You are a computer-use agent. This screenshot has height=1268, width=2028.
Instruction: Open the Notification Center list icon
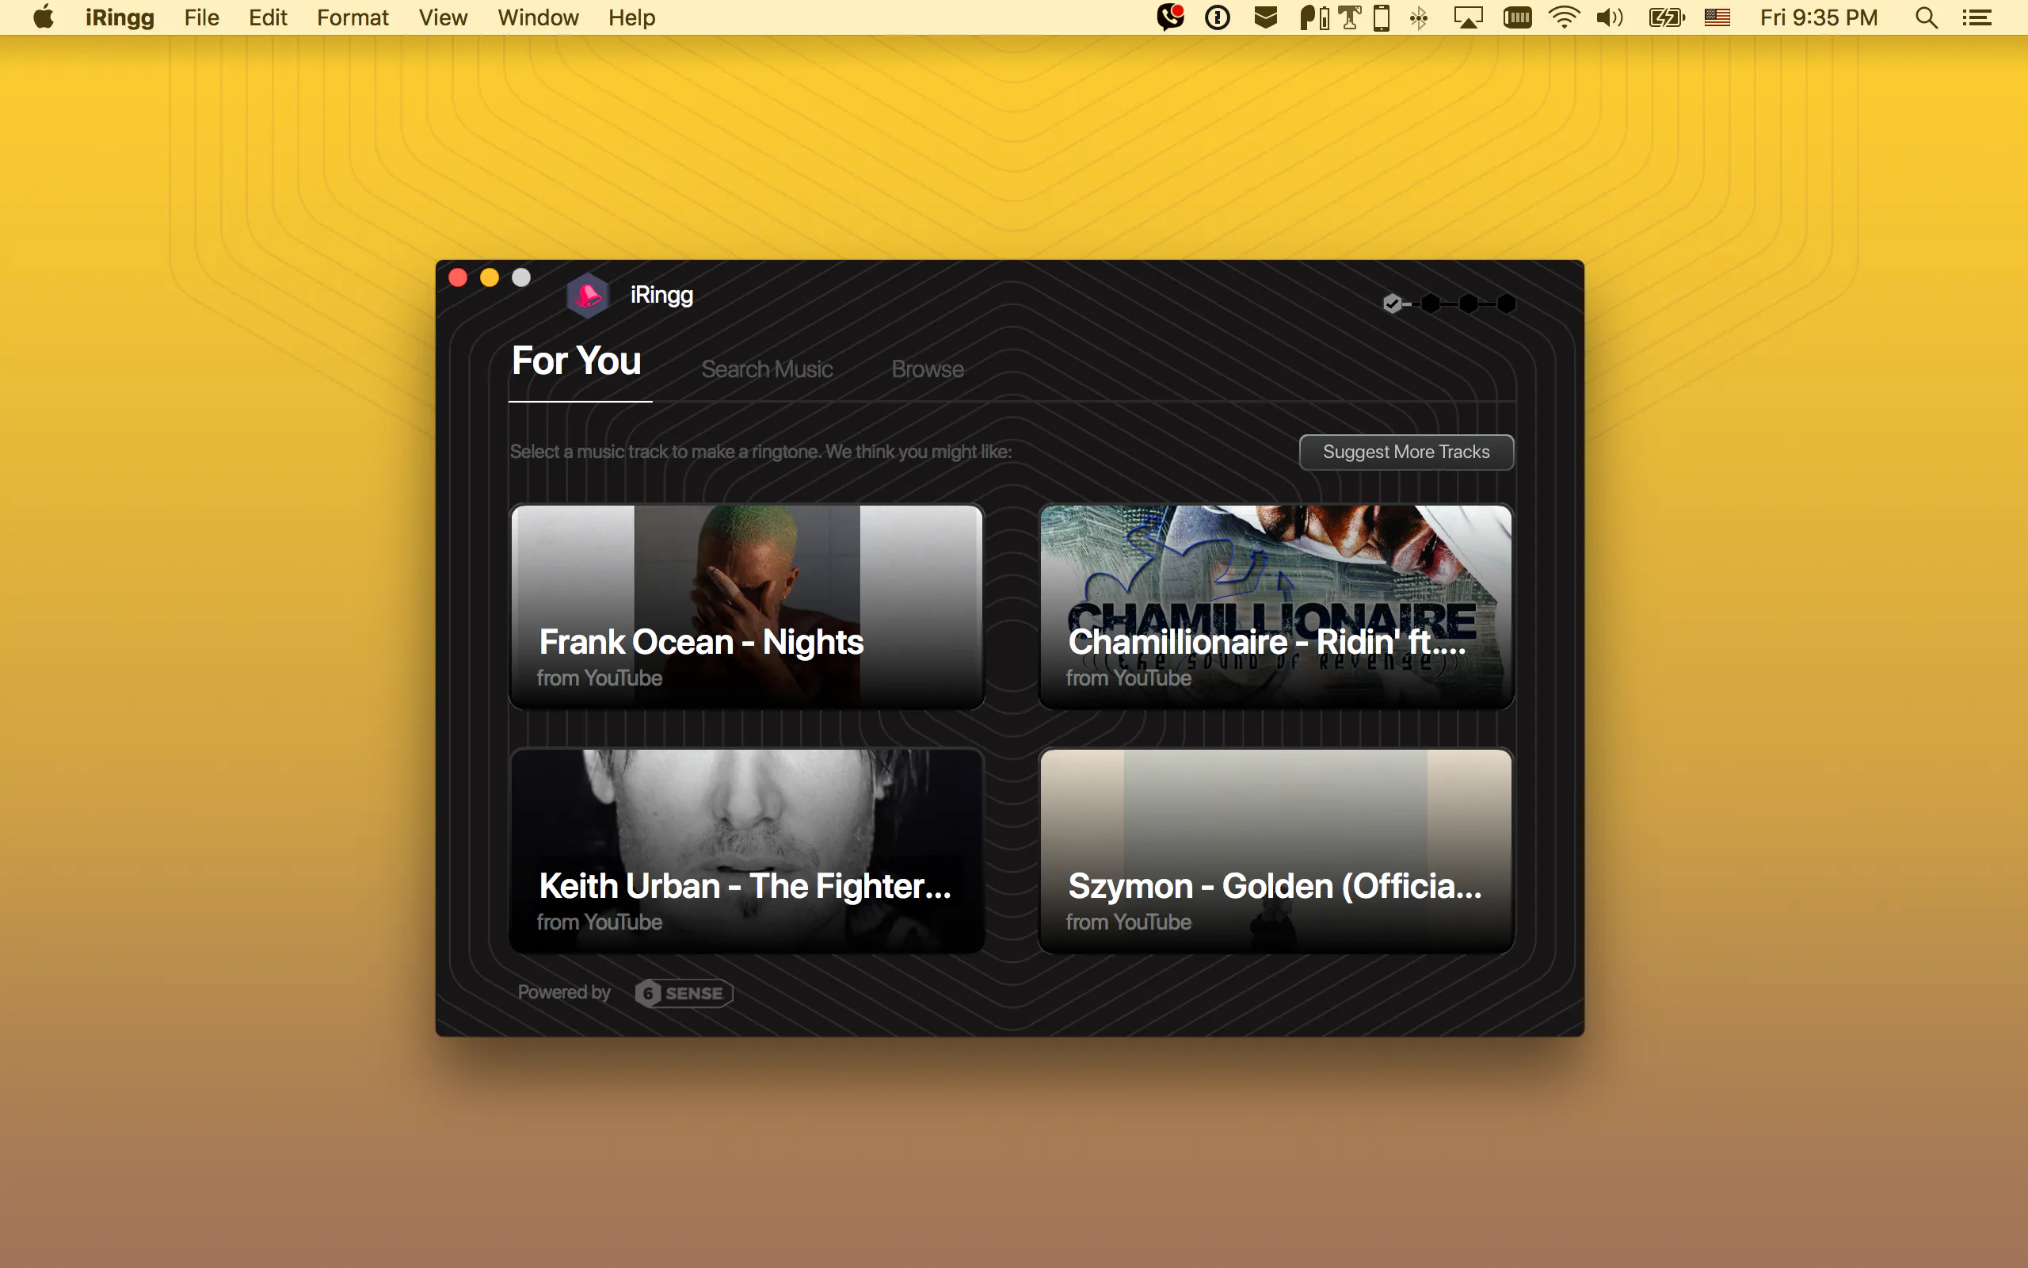tap(1977, 17)
